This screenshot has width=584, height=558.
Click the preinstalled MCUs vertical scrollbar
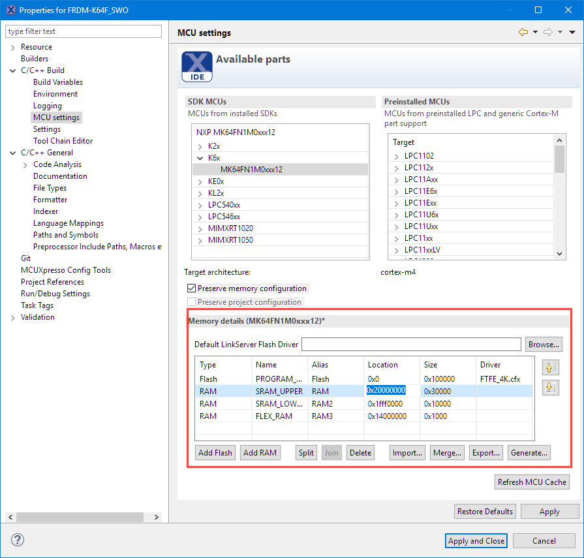[x=559, y=196]
